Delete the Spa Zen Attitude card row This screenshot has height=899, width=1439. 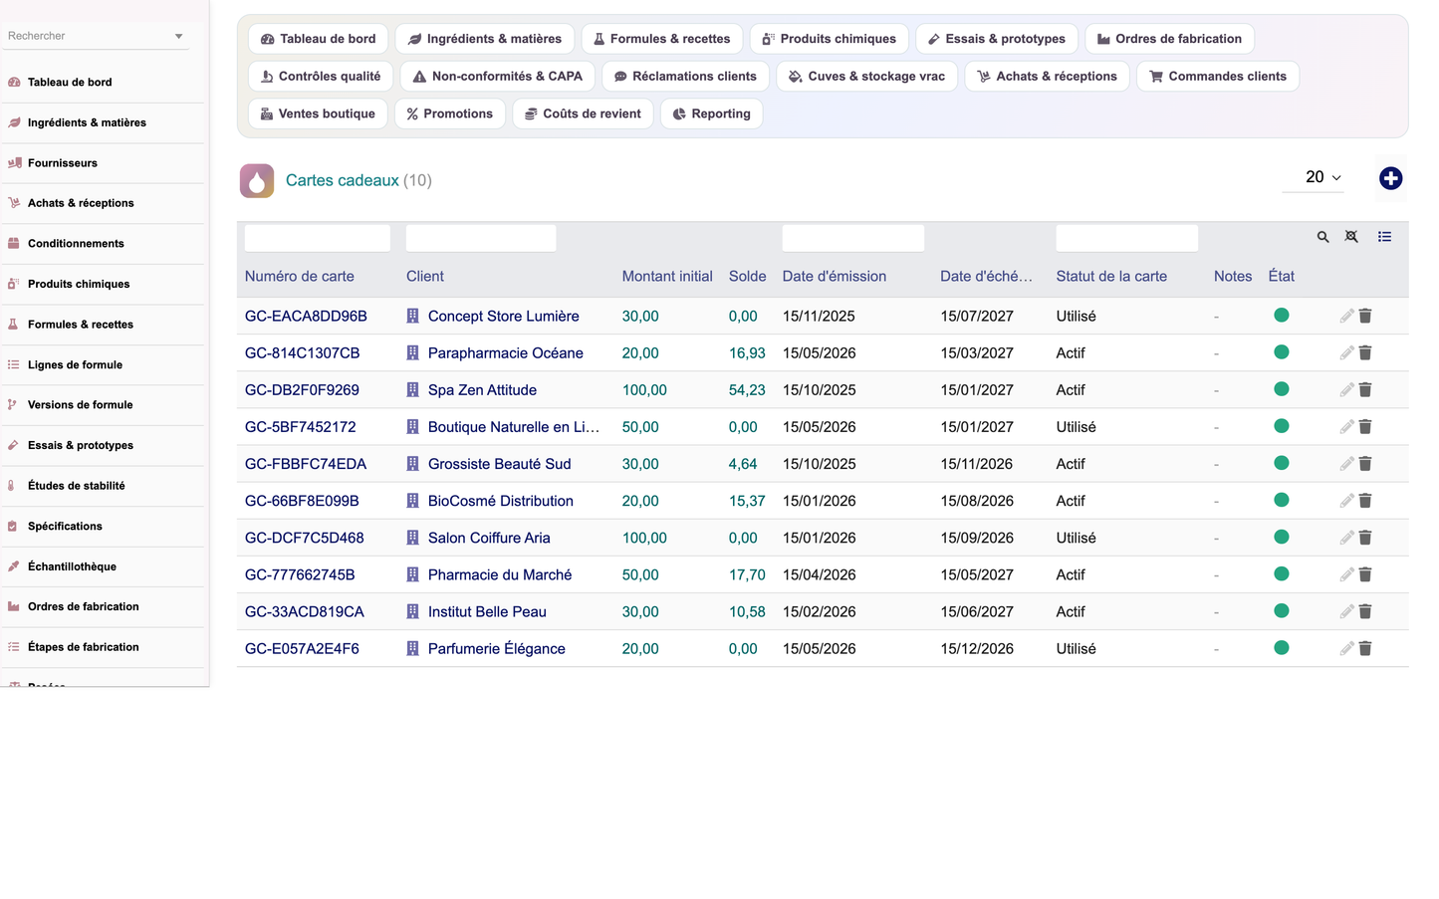click(x=1365, y=389)
